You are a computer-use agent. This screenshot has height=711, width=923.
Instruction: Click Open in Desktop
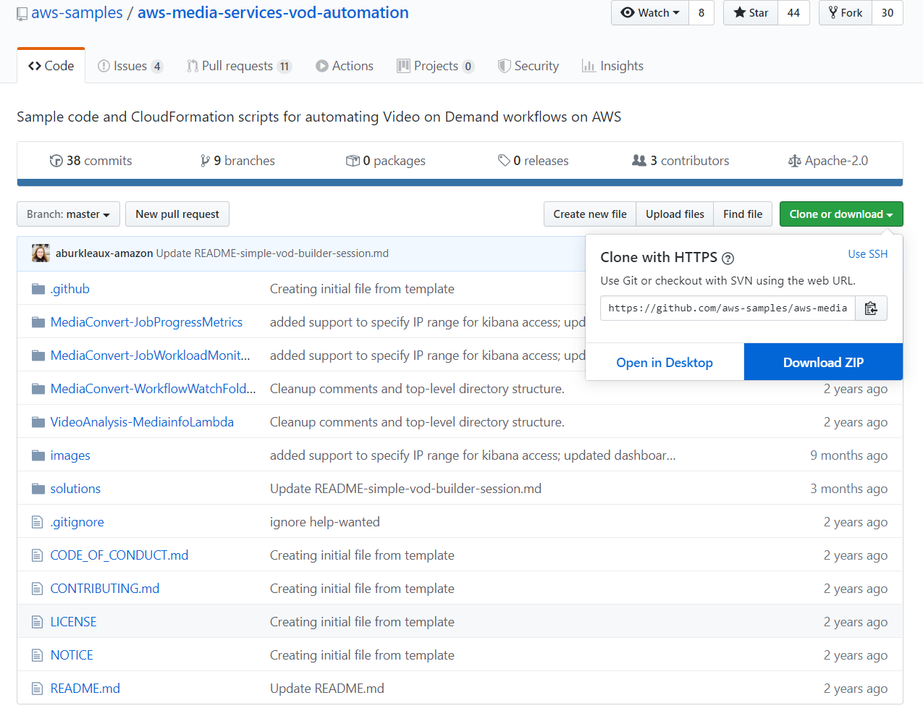coord(665,363)
